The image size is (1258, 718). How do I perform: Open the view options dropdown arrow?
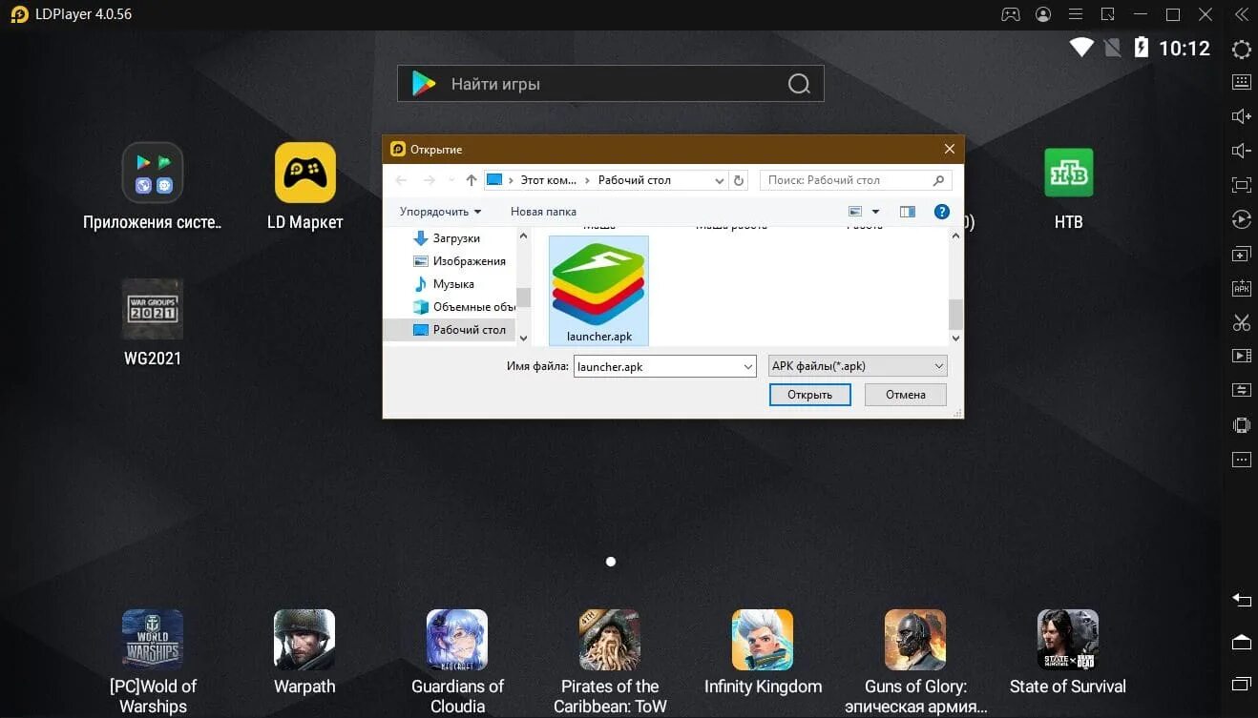coord(875,212)
